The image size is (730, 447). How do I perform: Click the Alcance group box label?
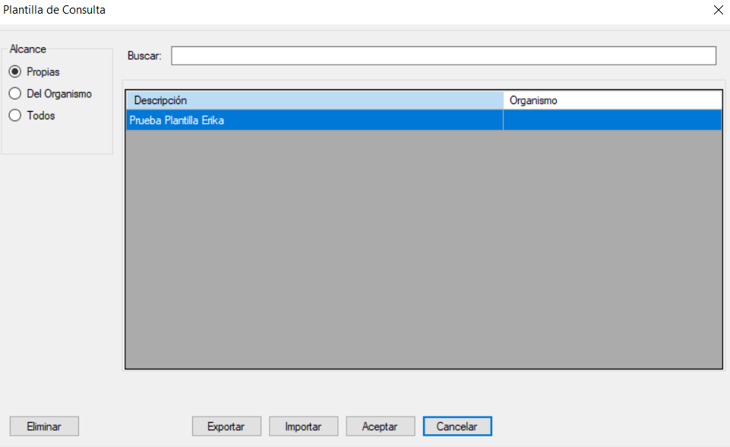(x=27, y=49)
